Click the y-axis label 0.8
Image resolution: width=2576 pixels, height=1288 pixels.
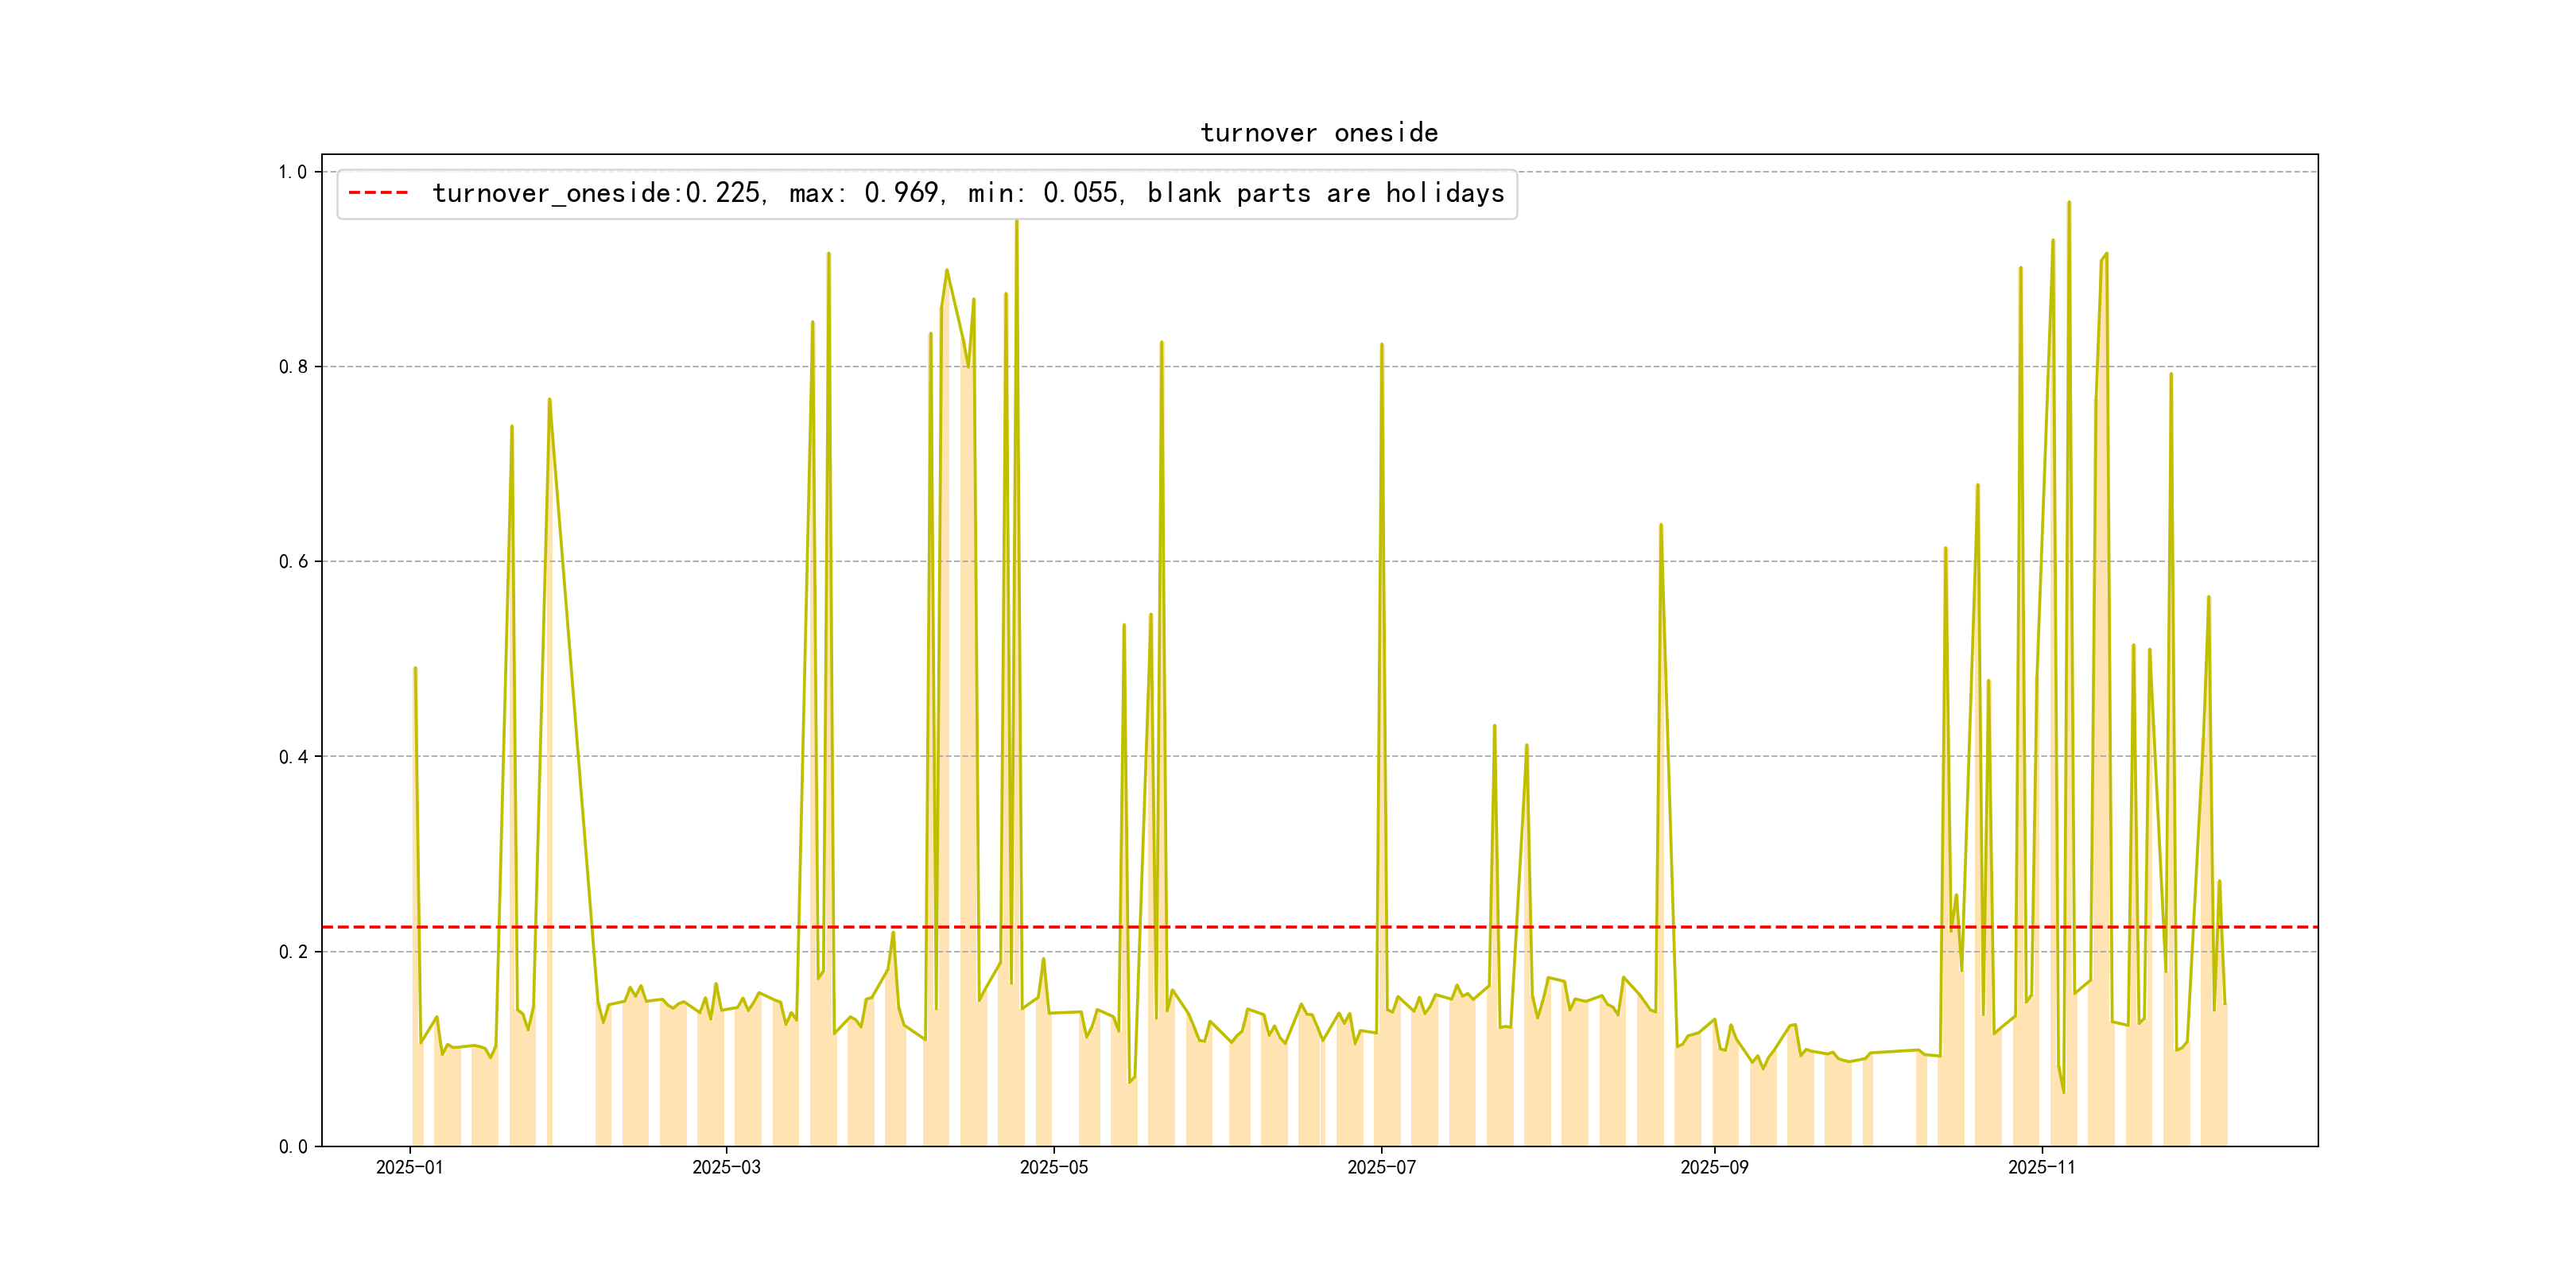point(292,367)
